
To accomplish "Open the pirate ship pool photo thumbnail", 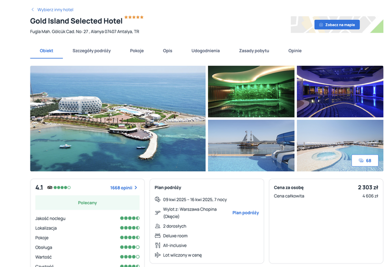I will tap(251, 145).
